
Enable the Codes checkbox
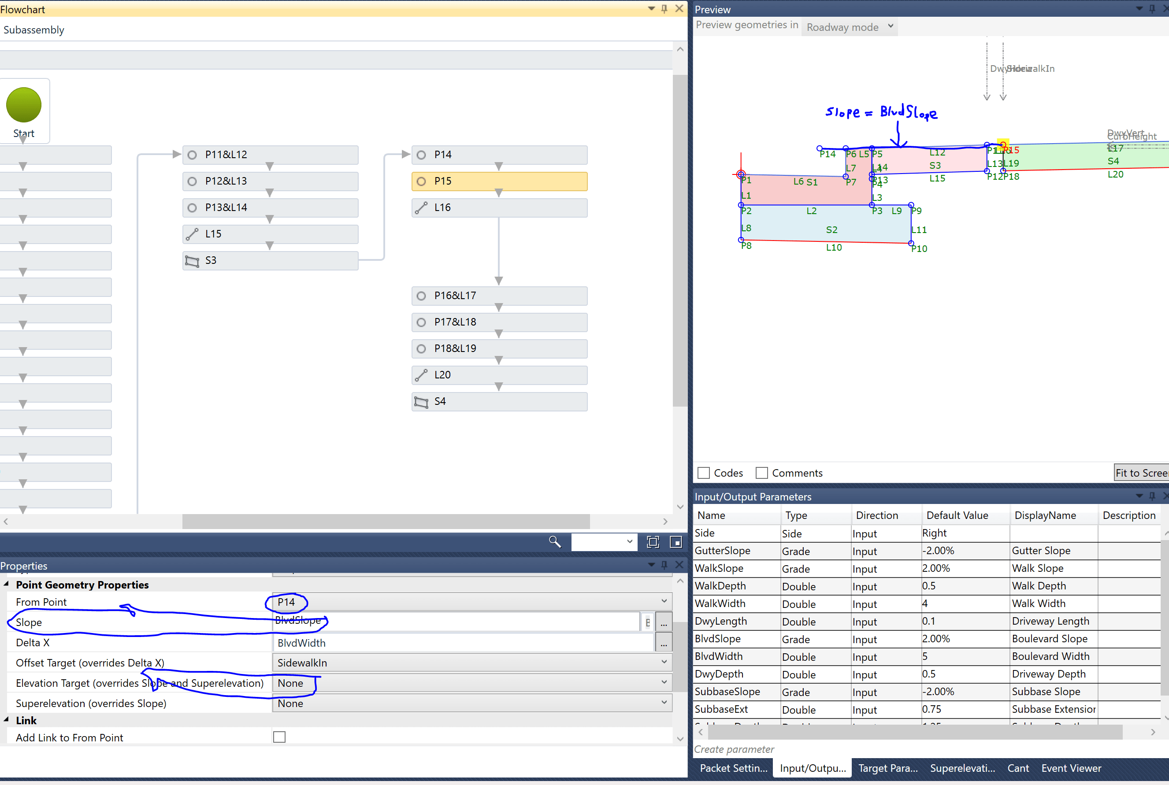click(703, 473)
